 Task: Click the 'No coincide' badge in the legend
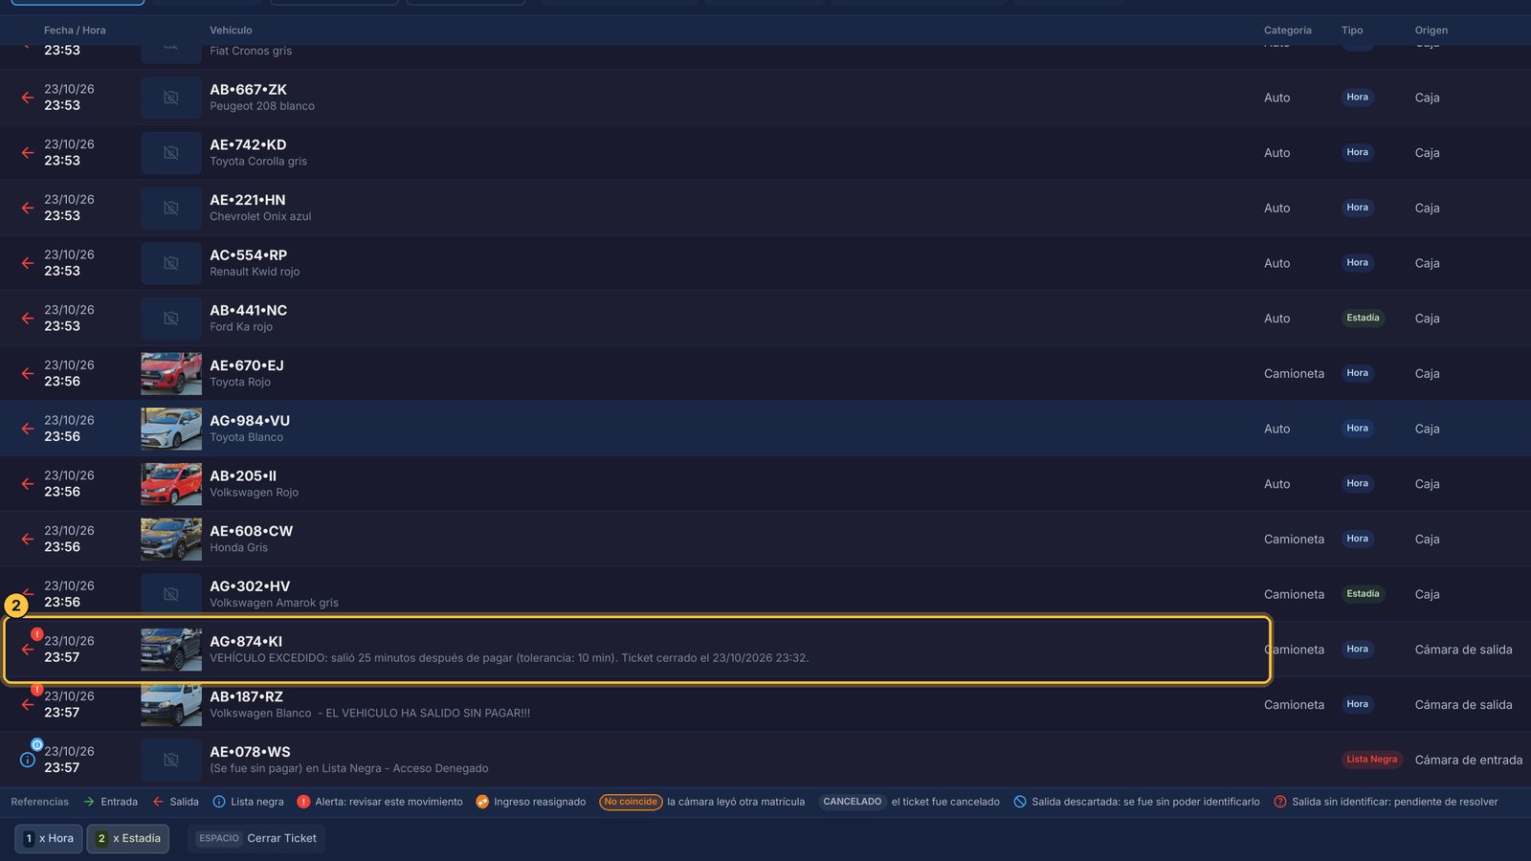pos(631,802)
